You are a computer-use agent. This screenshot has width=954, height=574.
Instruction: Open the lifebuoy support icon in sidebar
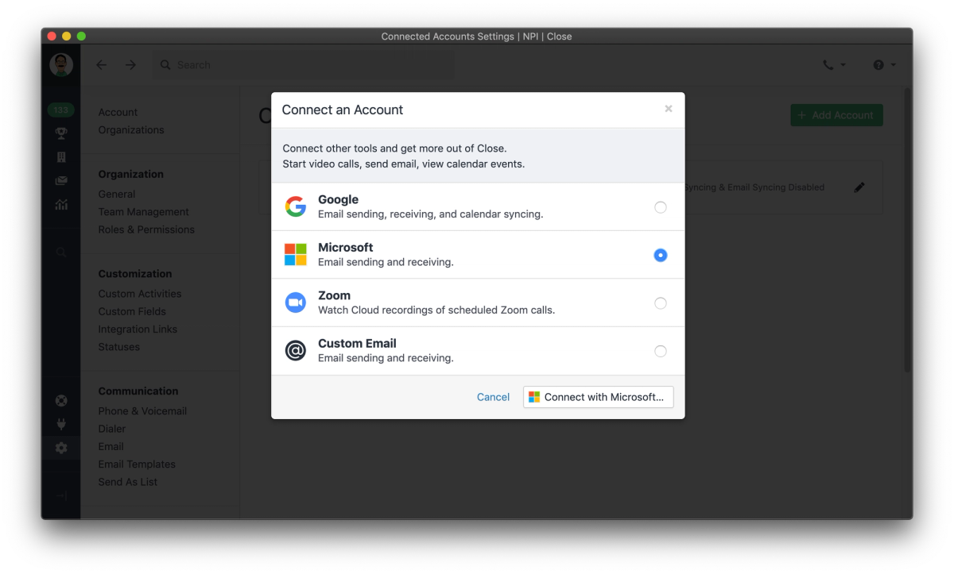[61, 401]
